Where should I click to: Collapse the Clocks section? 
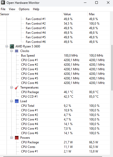point(11,51)
